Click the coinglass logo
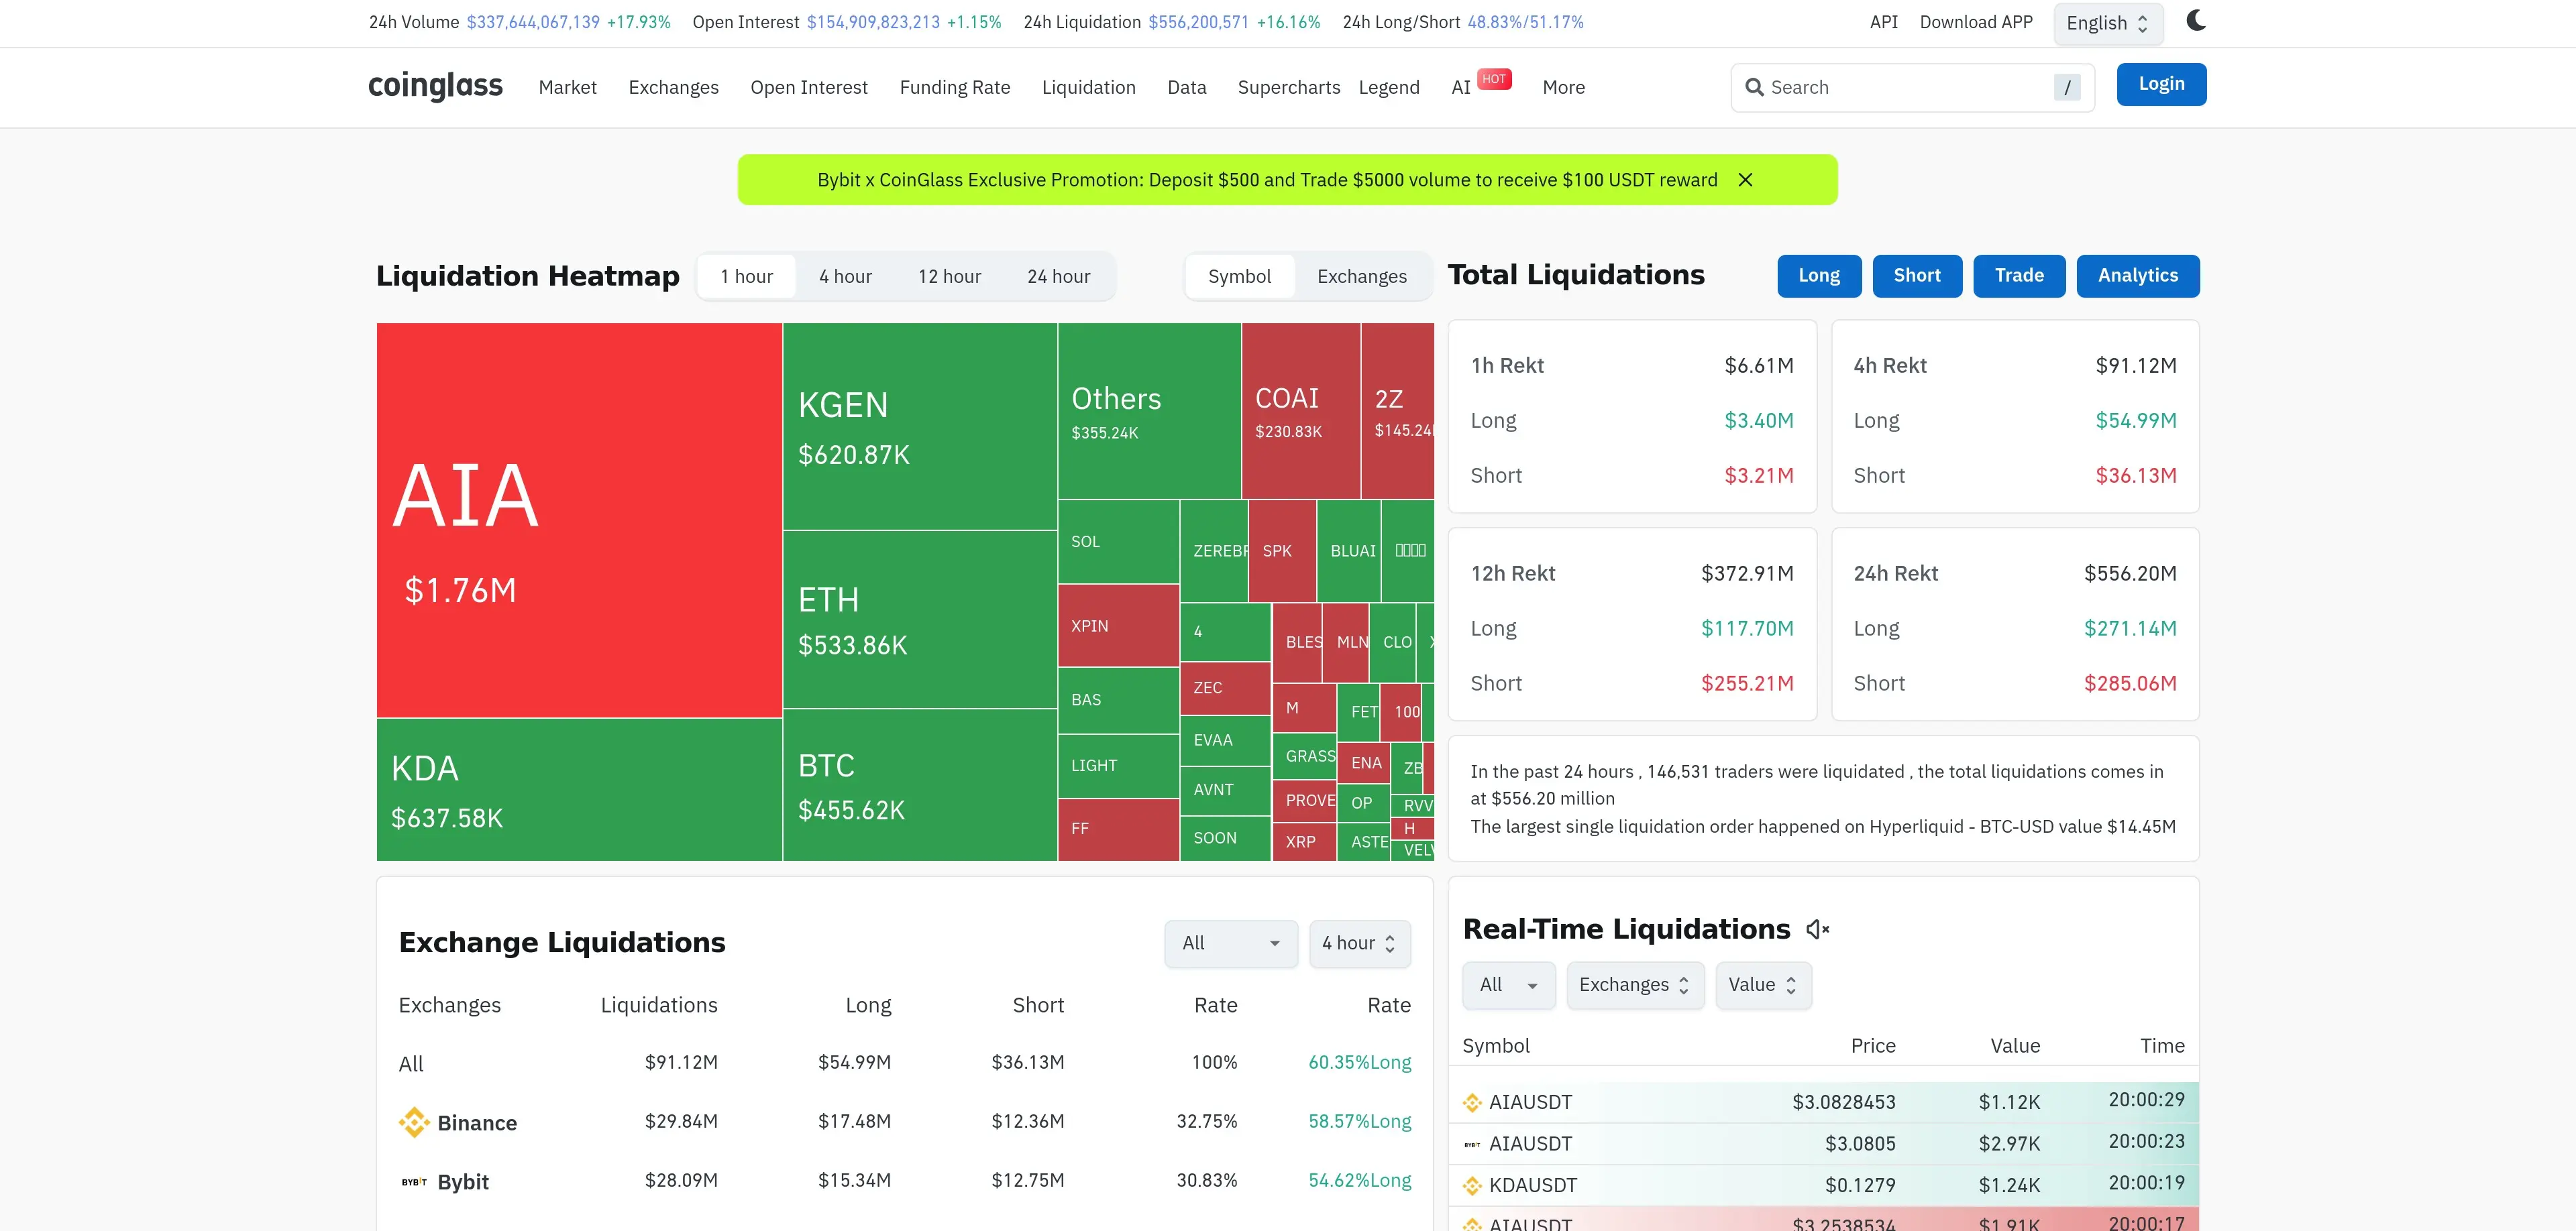The width and height of the screenshot is (2576, 1231). [x=435, y=86]
